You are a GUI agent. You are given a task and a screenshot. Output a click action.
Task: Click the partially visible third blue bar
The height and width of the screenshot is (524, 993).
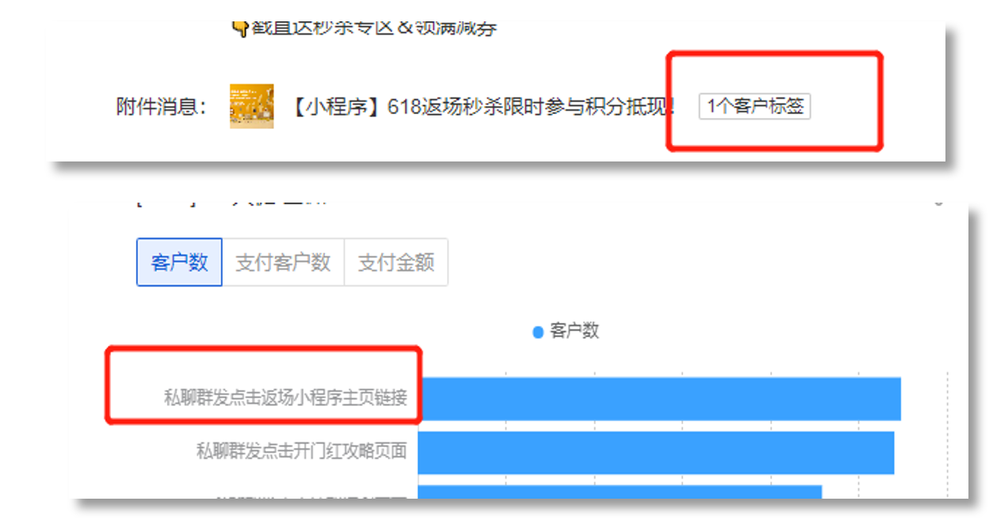[x=620, y=492]
